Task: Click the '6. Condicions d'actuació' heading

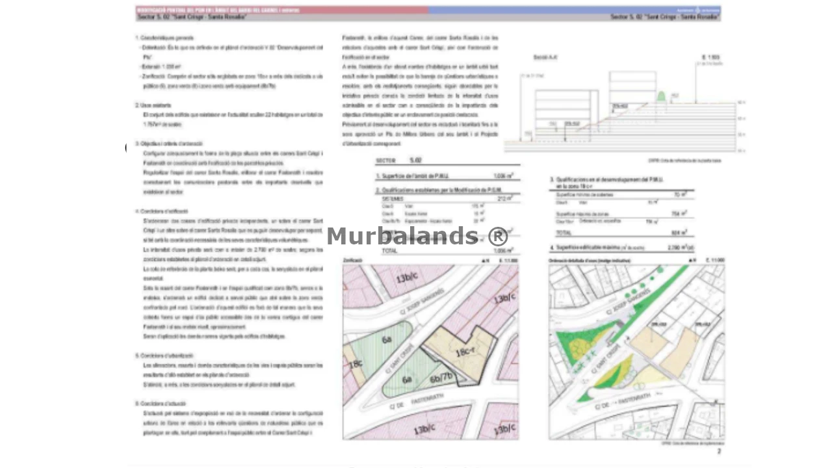Action: point(161,404)
